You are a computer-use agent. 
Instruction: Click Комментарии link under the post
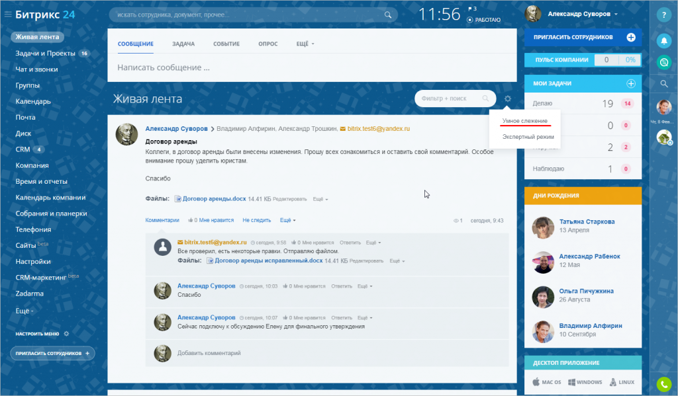(162, 220)
